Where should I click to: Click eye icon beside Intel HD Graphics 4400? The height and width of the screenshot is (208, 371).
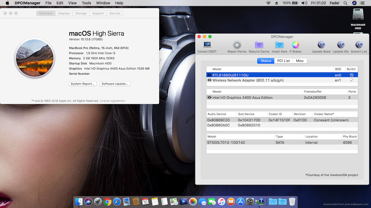pyautogui.click(x=209, y=97)
